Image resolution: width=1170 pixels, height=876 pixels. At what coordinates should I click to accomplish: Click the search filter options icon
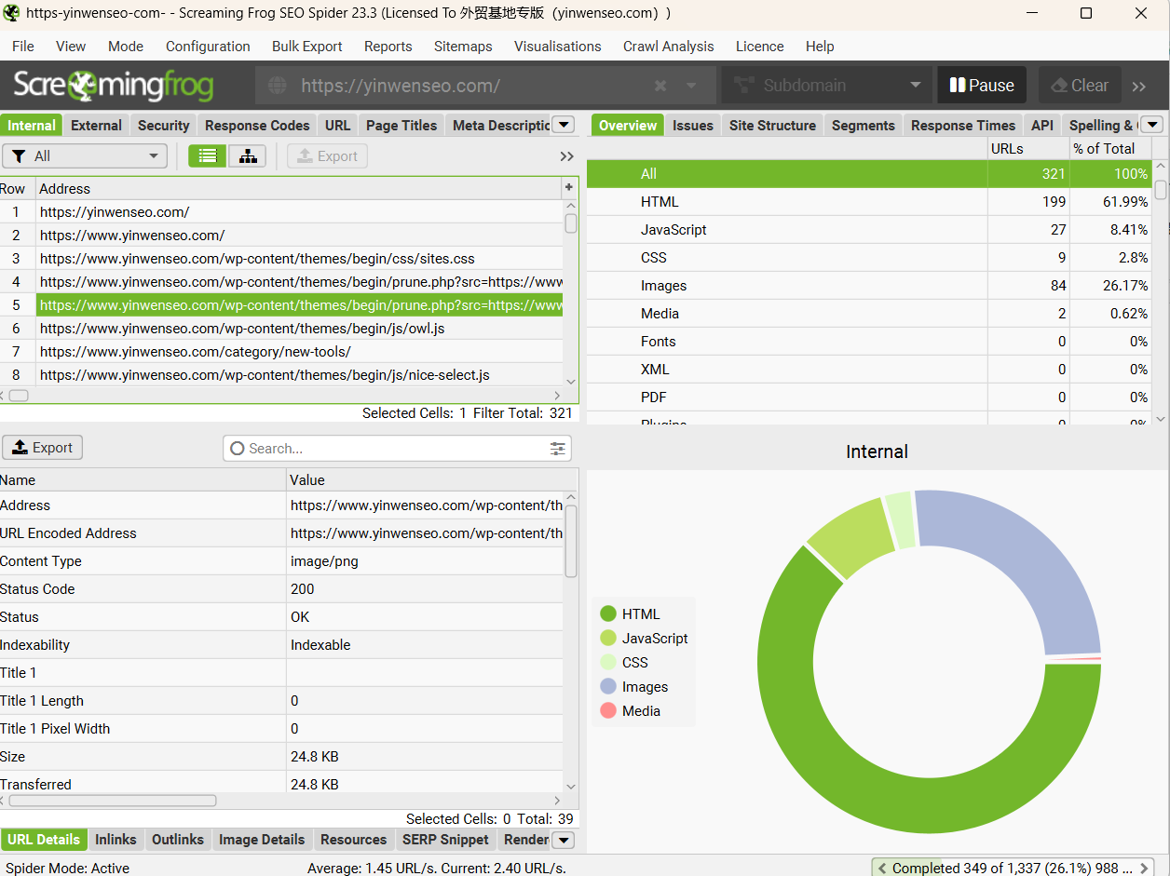click(x=557, y=449)
